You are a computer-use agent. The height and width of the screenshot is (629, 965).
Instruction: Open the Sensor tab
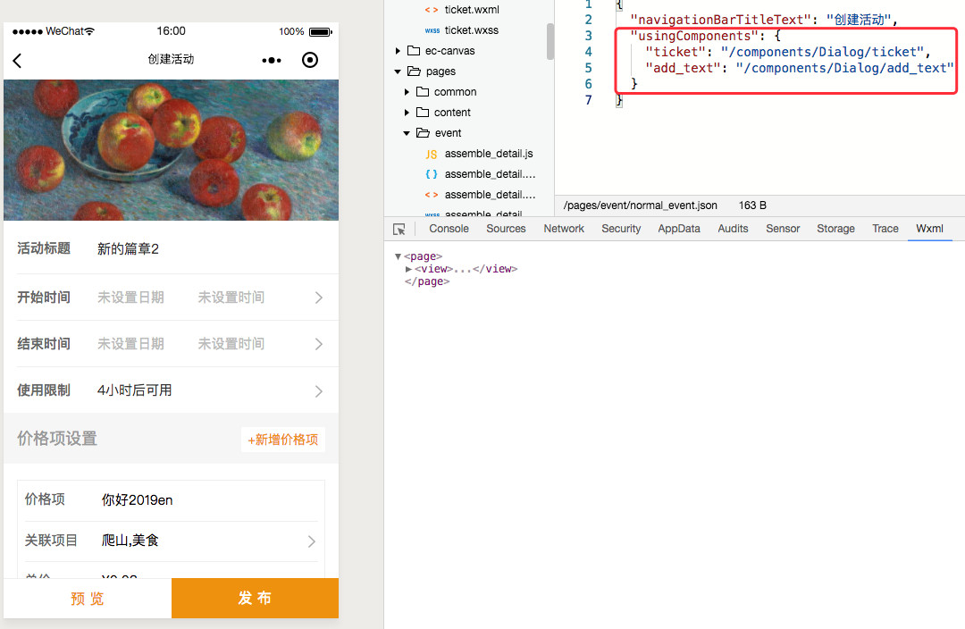point(783,229)
